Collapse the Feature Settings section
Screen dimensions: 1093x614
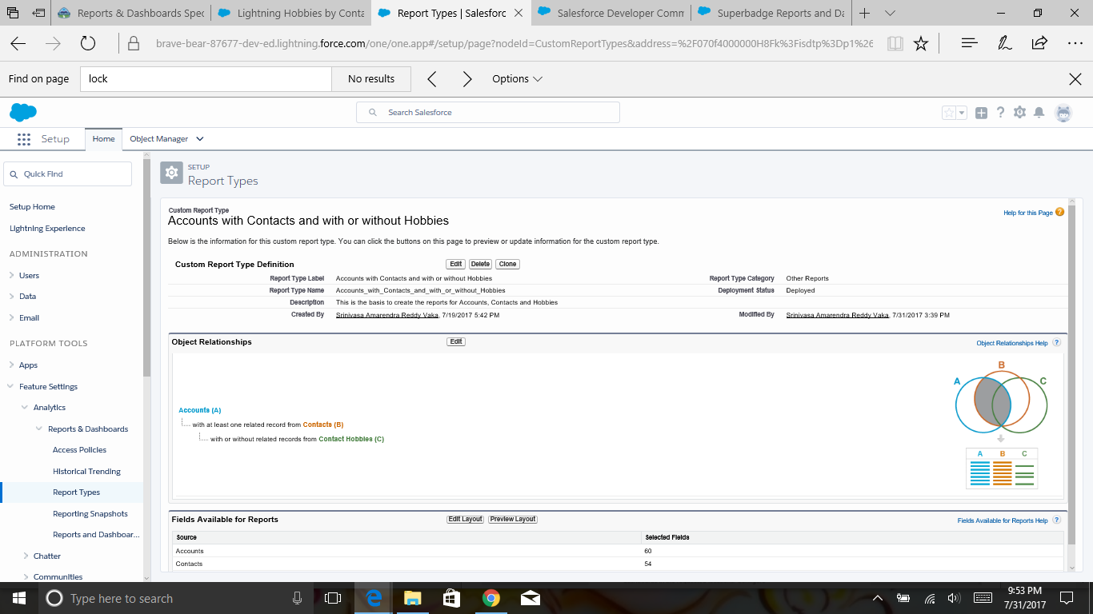coord(11,386)
